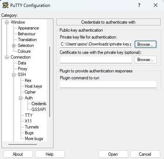
Task: Browse for a private key file
Action: pos(145,44)
